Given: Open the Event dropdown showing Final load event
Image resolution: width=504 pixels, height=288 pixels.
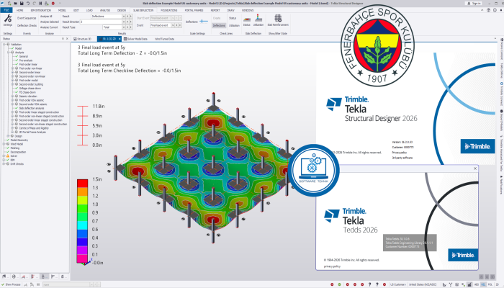Looking at the screenshot, I should [x=173, y=25].
